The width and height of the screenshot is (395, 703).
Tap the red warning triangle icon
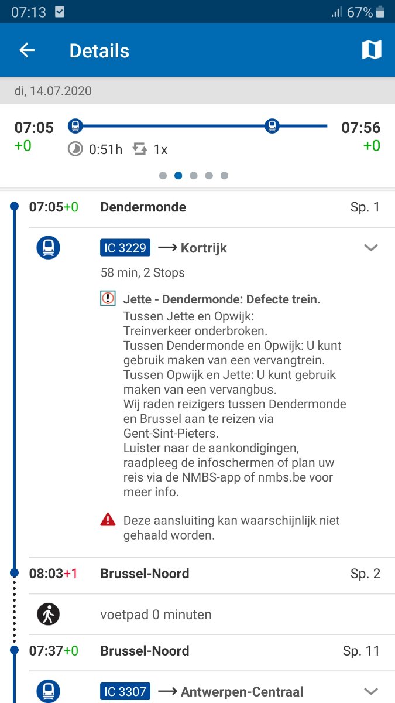coord(108,520)
